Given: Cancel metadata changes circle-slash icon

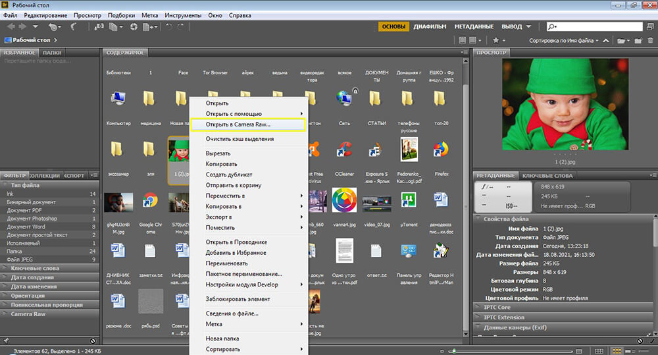Looking at the screenshot, I should (x=640, y=341).
